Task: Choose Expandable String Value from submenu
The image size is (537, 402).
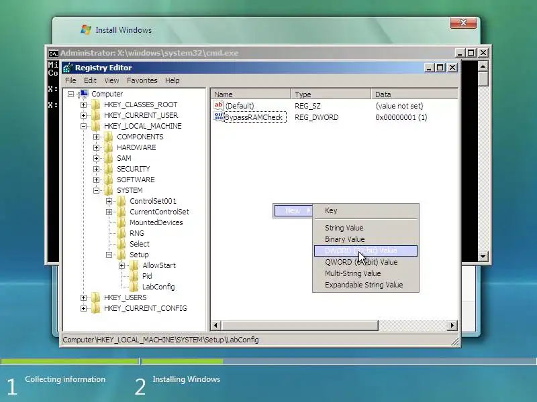Action: point(366,285)
